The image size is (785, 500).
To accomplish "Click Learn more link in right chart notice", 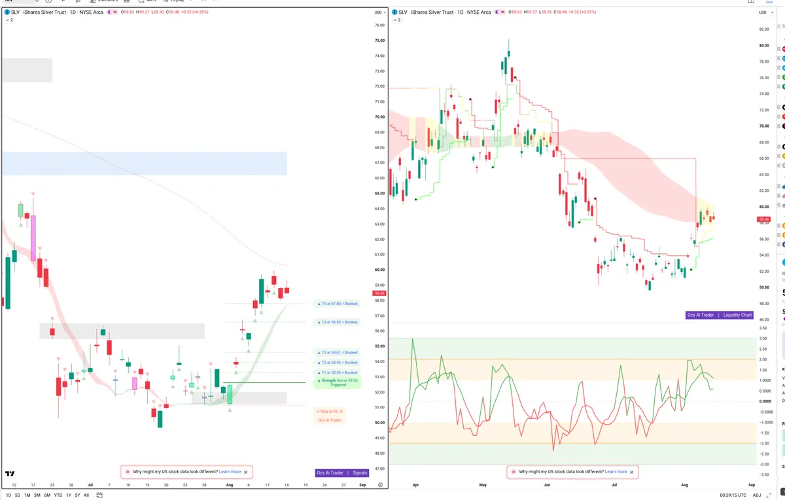I will [616, 471].
